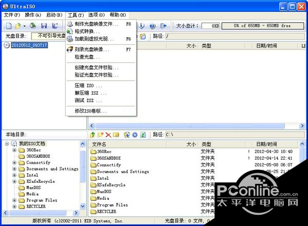Select Connectify row in file list

pyautogui.click(x=195, y=165)
